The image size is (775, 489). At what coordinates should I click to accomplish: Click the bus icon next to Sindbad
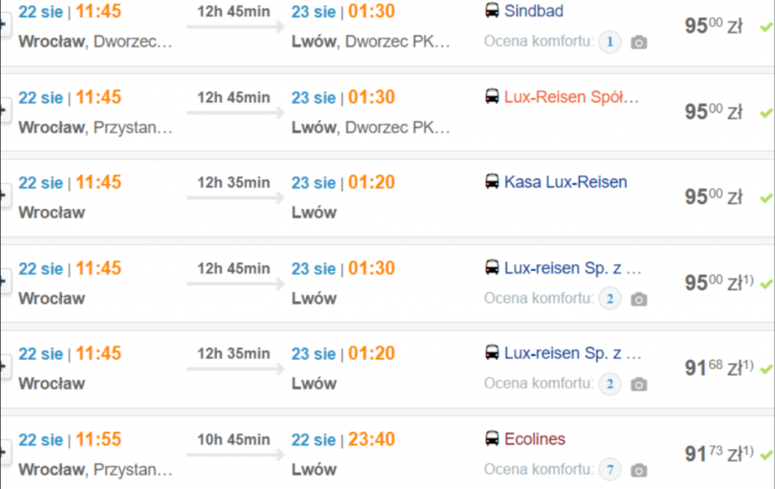(x=492, y=11)
